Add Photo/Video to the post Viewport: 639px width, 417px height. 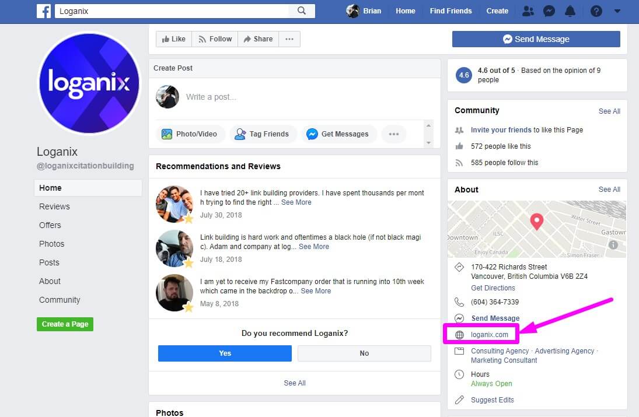[190, 134]
